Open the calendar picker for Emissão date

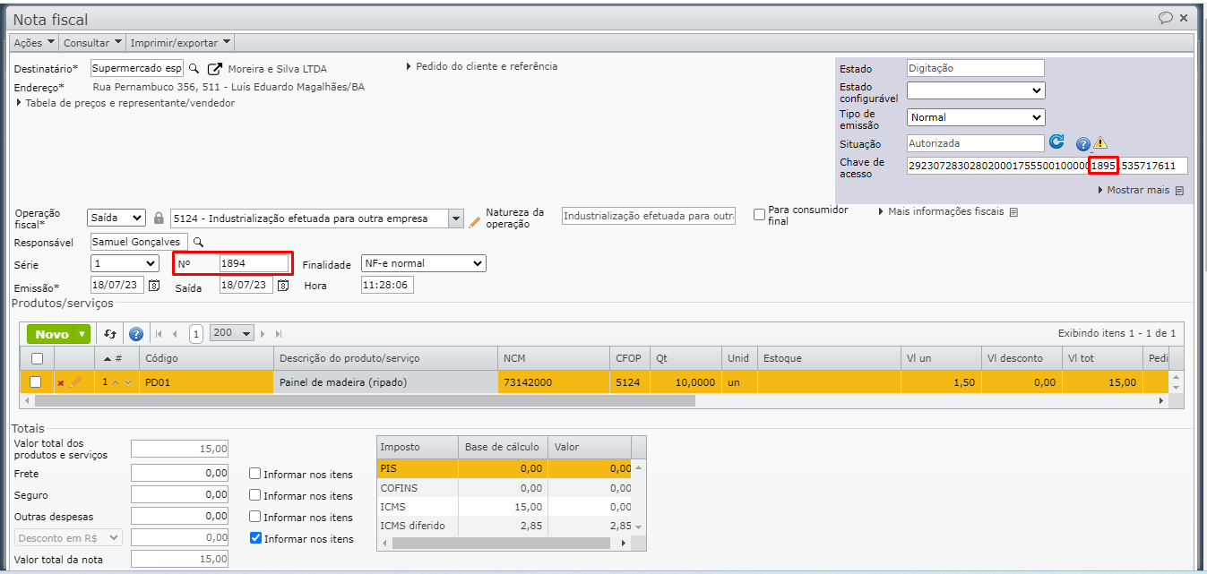(154, 286)
